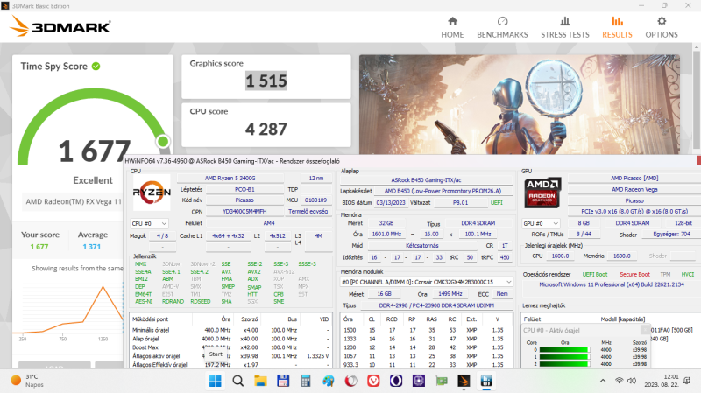The image size is (701, 393).
Task: Click the Core 1 clock bar
Action: point(564,357)
